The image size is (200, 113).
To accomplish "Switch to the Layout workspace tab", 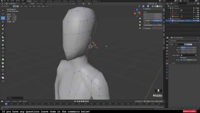I will pyautogui.click(x=29, y=1).
